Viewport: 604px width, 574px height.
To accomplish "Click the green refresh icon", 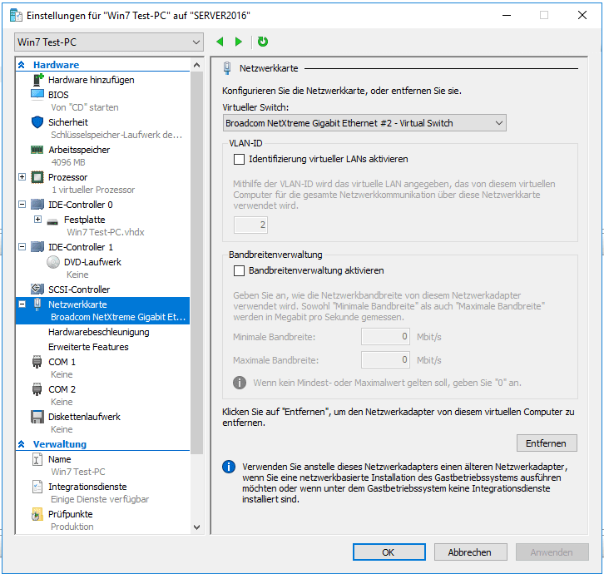I will pyautogui.click(x=263, y=42).
